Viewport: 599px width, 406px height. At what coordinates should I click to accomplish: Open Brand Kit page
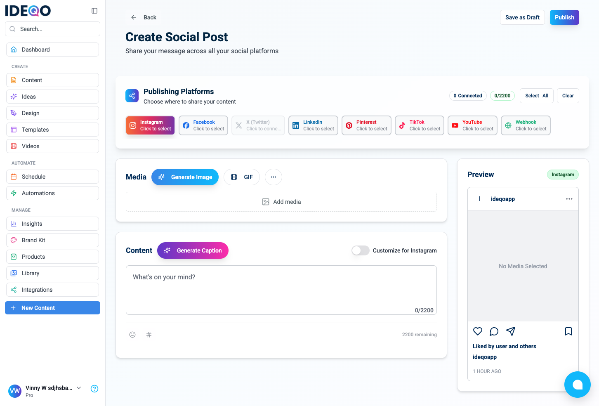coord(52,240)
